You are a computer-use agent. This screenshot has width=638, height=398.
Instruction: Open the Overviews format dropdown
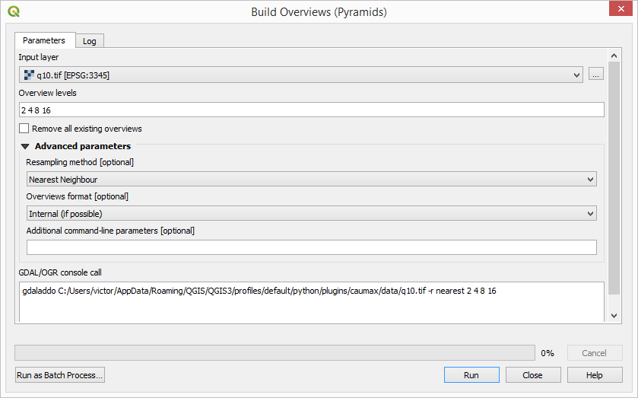pos(312,214)
